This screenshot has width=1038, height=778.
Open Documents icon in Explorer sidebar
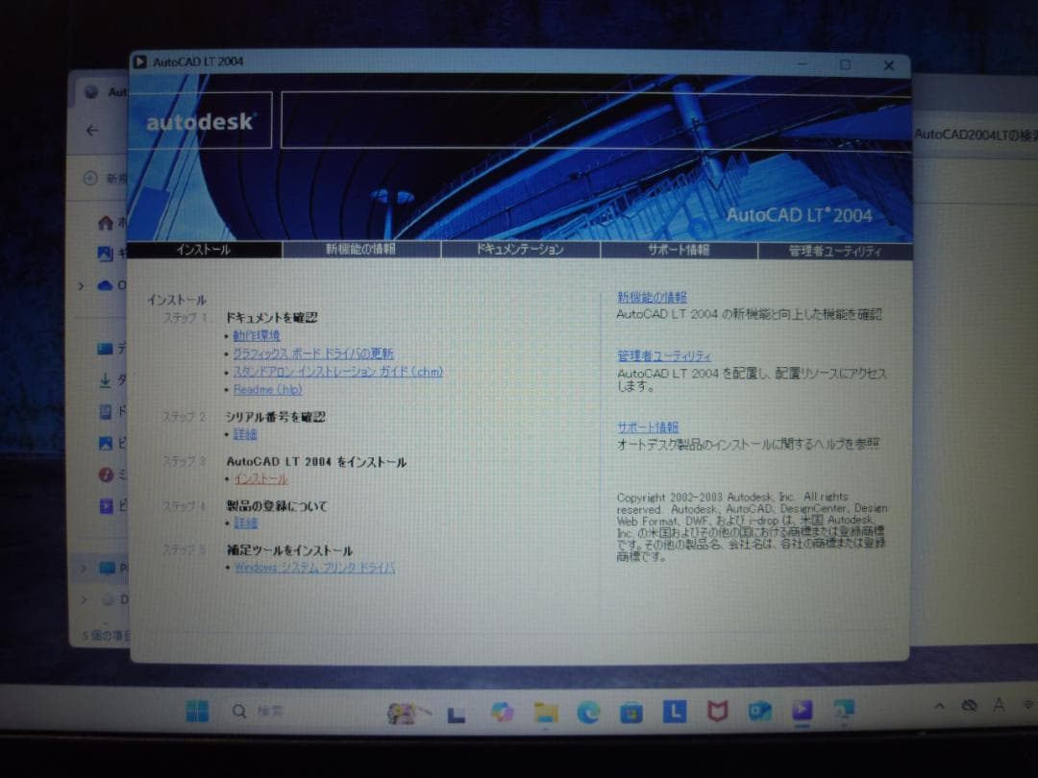106,411
